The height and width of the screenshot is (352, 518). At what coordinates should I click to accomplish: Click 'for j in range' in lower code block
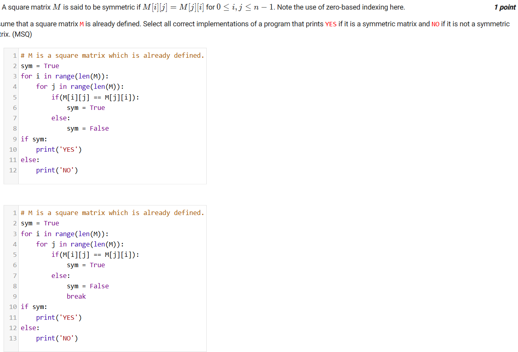(80, 244)
